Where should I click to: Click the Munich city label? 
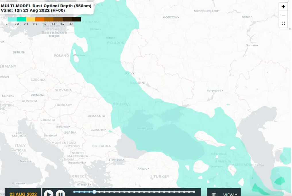(7, 96)
